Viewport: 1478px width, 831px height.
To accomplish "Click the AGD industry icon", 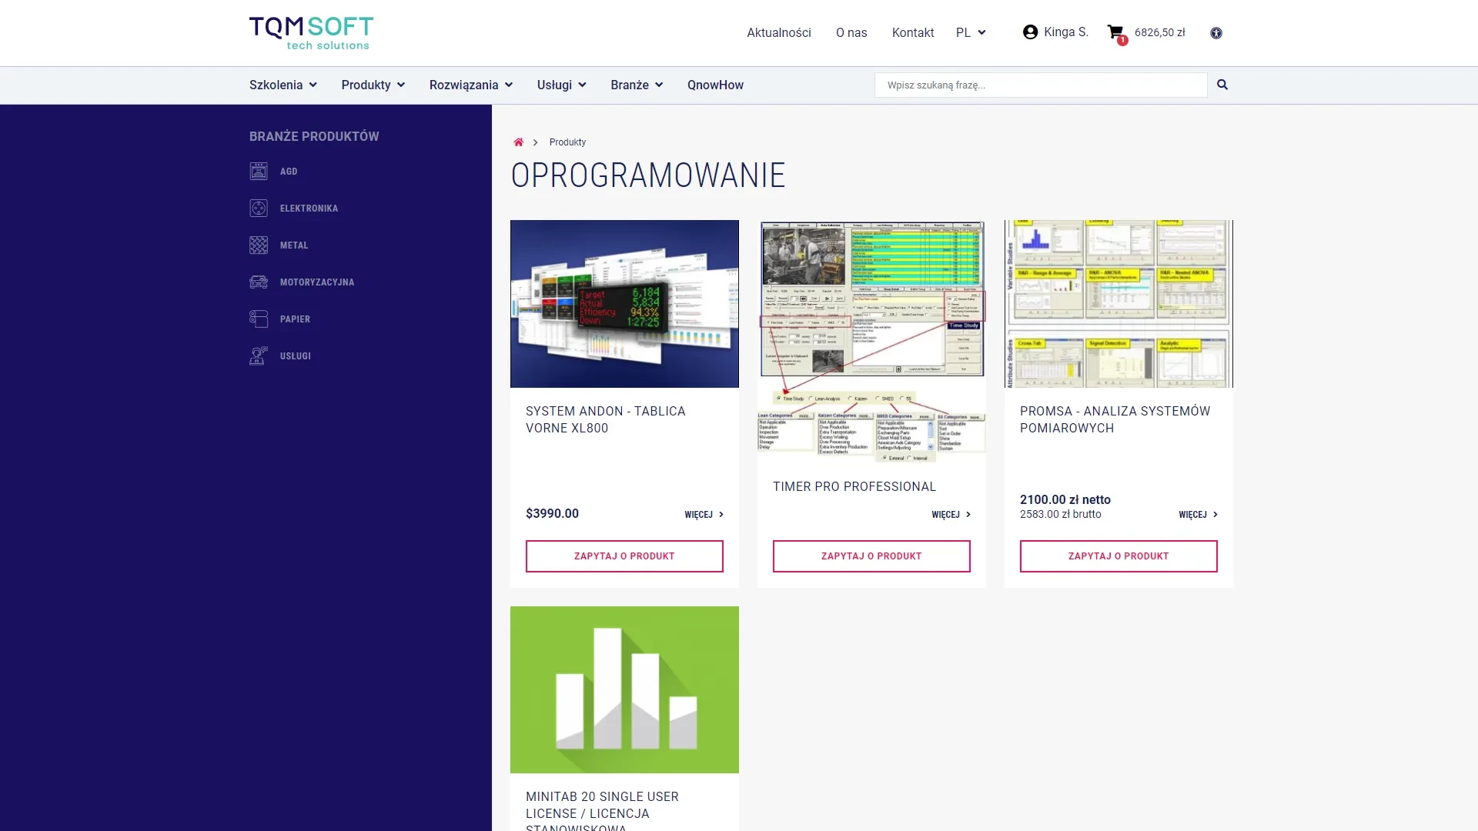I will 259,171.
